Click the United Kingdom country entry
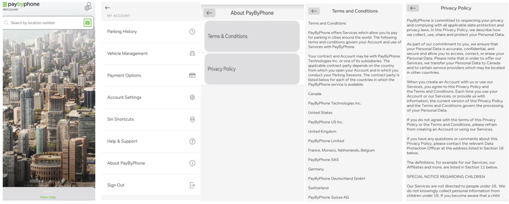This screenshot has height=204, width=509. pyautogui.click(x=322, y=131)
